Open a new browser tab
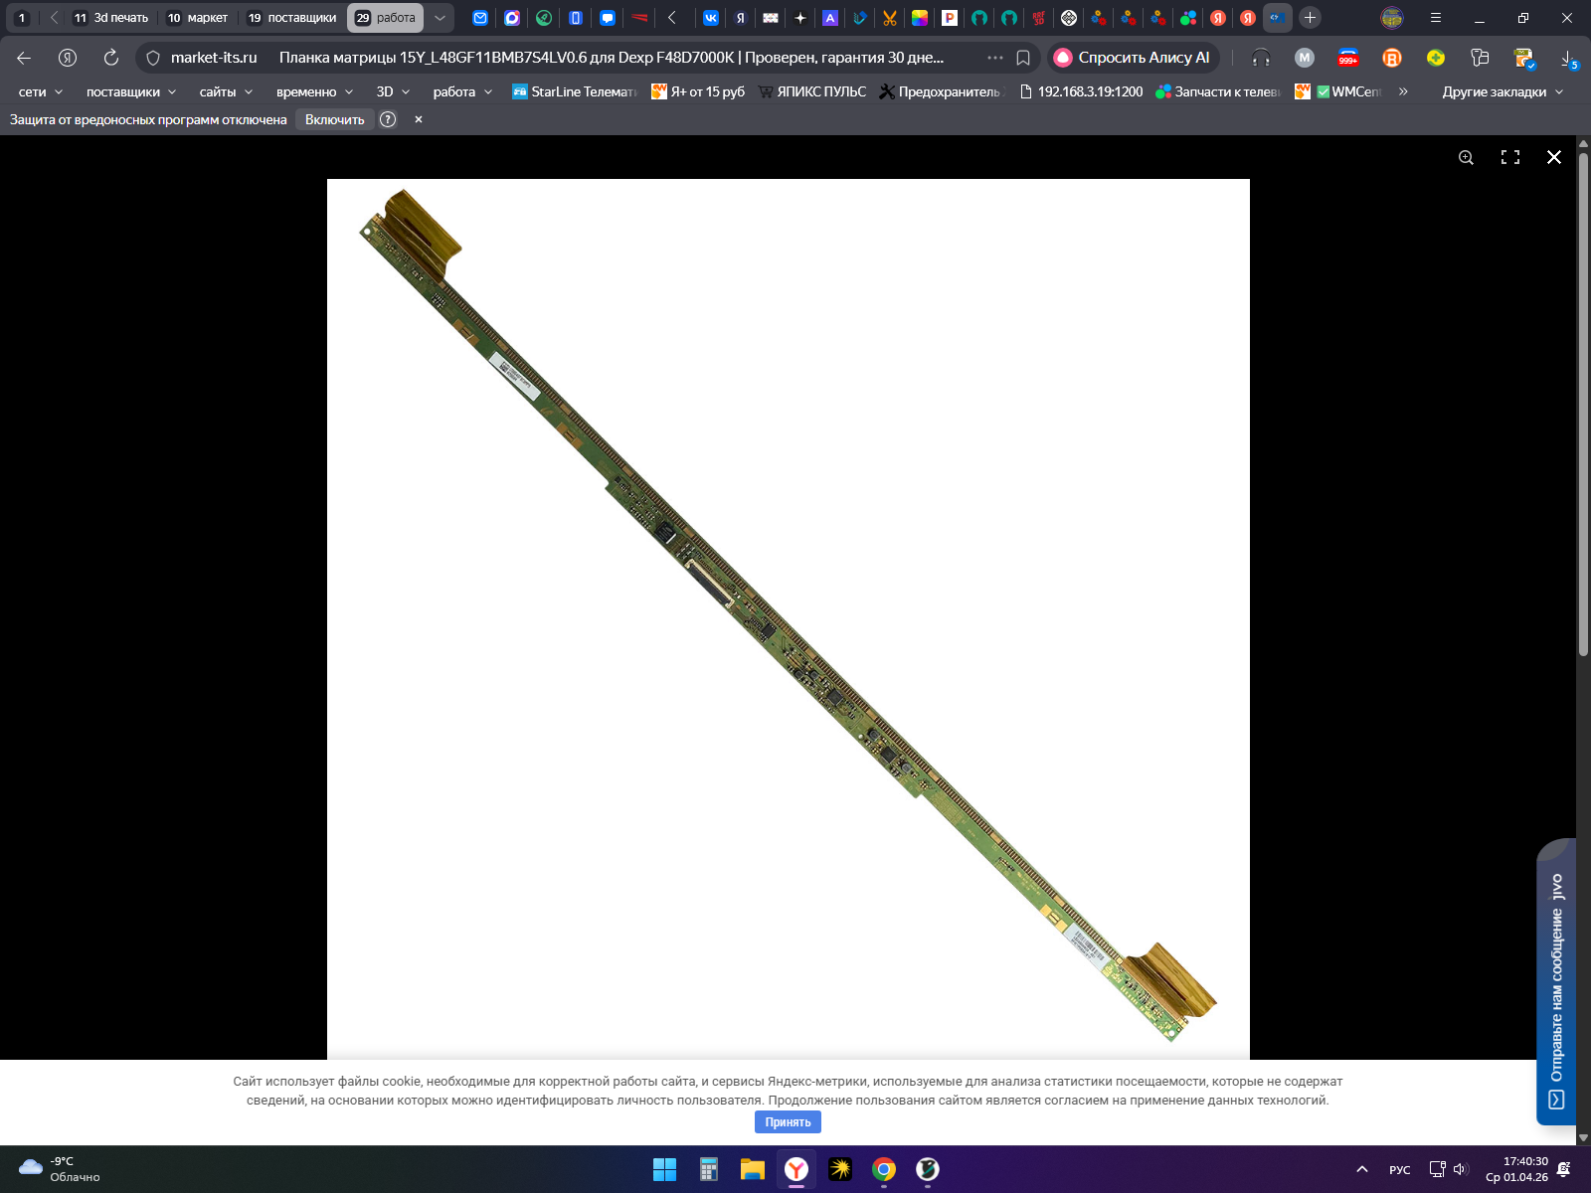The width and height of the screenshot is (1591, 1193). coord(1311,18)
